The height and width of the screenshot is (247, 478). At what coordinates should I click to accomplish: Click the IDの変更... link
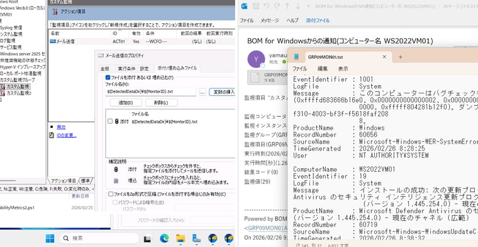coord(67,135)
